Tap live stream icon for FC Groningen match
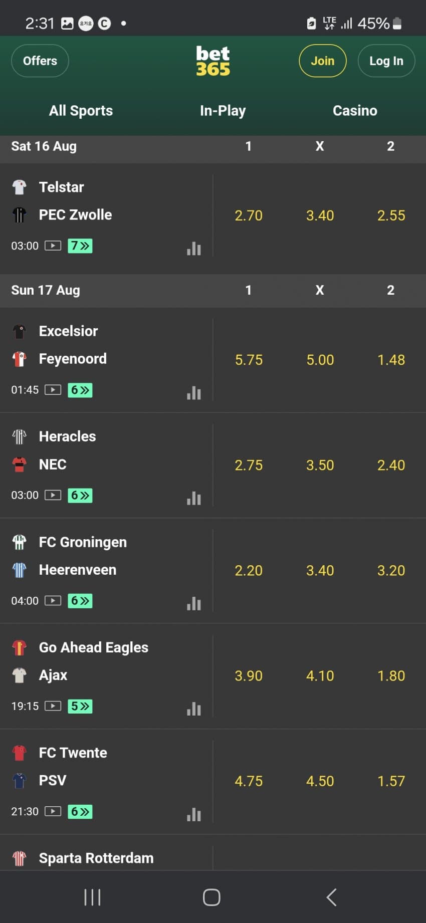The width and height of the screenshot is (426, 923). coord(53,600)
